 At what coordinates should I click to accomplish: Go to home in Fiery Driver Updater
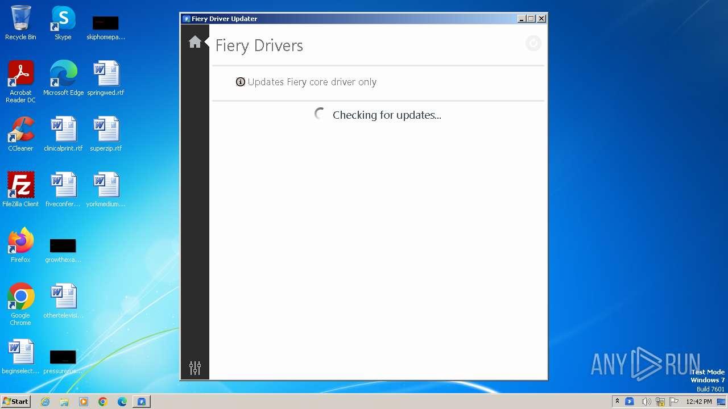195,42
